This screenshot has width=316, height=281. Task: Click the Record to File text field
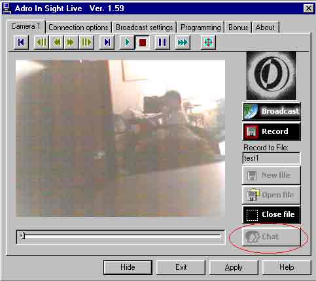point(272,158)
